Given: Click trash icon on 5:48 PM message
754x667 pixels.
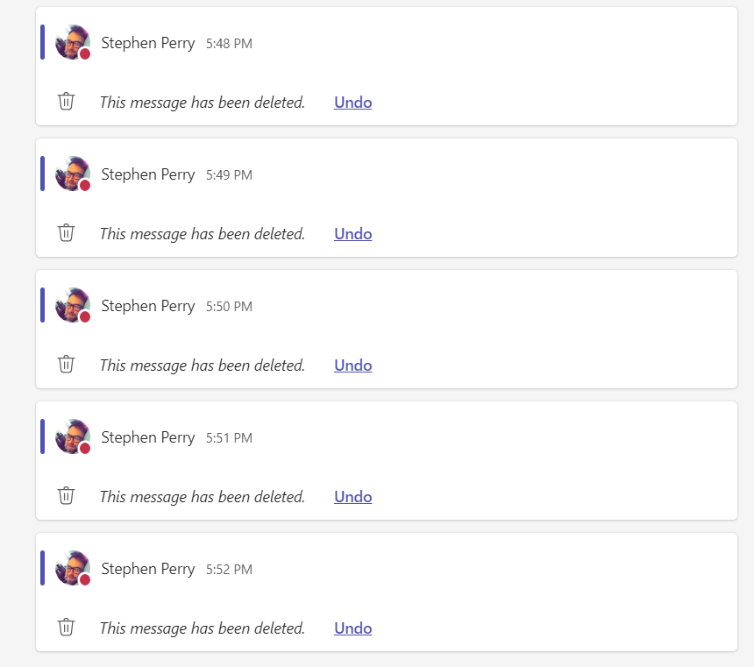Looking at the screenshot, I should click(66, 102).
